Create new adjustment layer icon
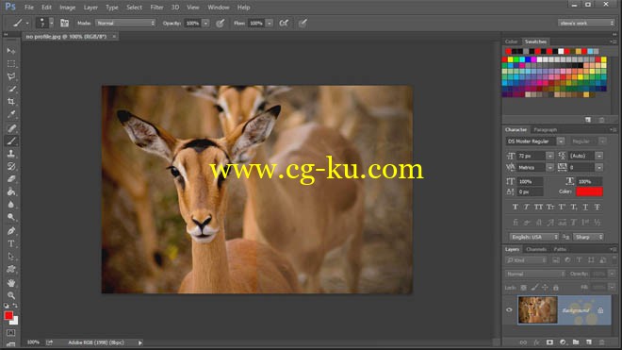This screenshot has height=350, width=622. (x=563, y=342)
